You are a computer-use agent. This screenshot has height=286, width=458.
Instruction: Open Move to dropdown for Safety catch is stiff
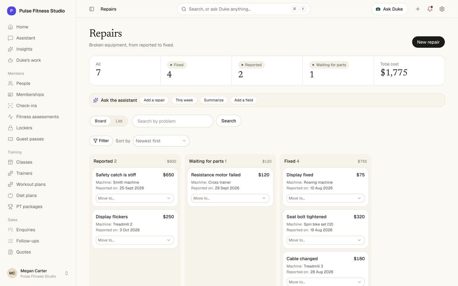pyautogui.click(x=135, y=198)
